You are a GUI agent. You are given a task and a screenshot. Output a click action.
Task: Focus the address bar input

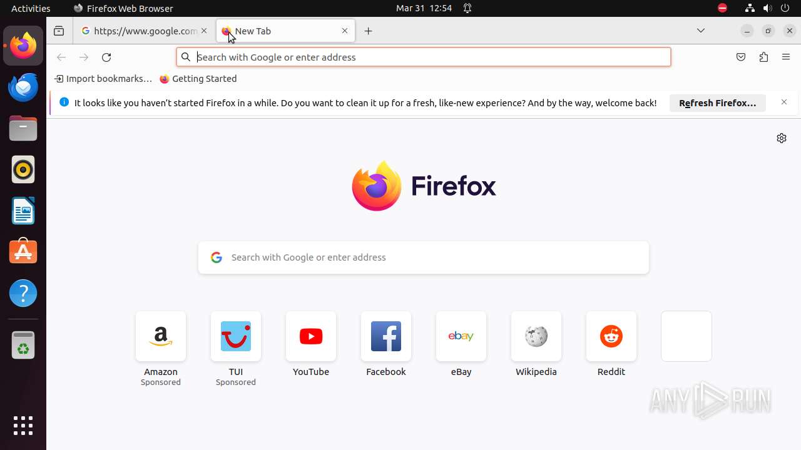click(424, 57)
